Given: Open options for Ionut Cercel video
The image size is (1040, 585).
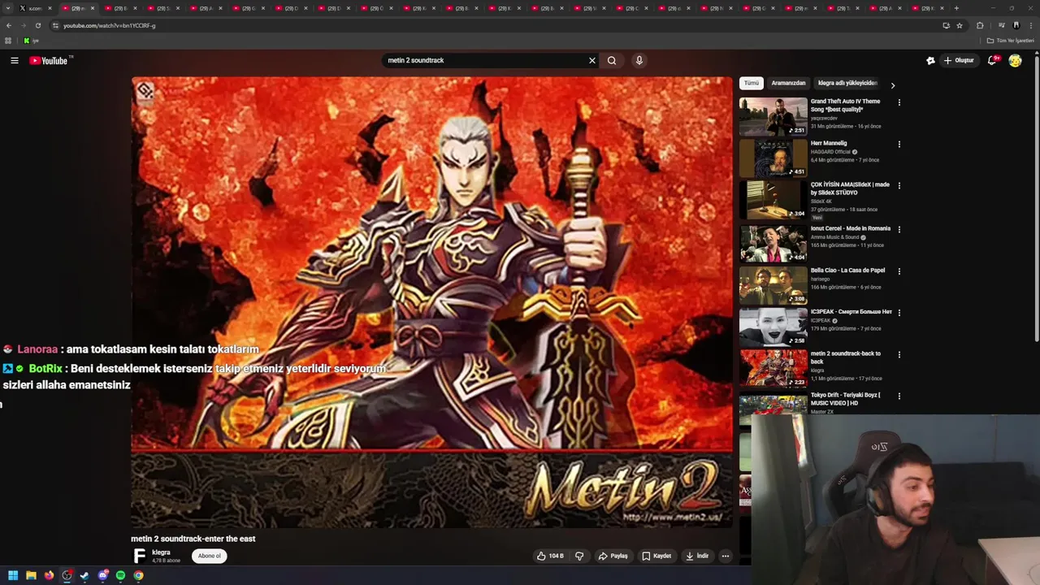Looking at the screenshot, I should click(899, 229).
